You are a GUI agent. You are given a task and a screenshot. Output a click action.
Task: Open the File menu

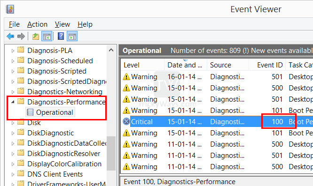14,24
